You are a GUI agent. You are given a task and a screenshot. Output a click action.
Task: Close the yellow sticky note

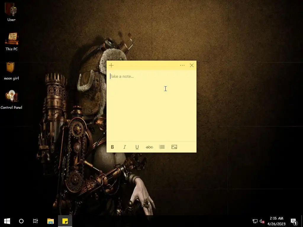pos(192,65)
